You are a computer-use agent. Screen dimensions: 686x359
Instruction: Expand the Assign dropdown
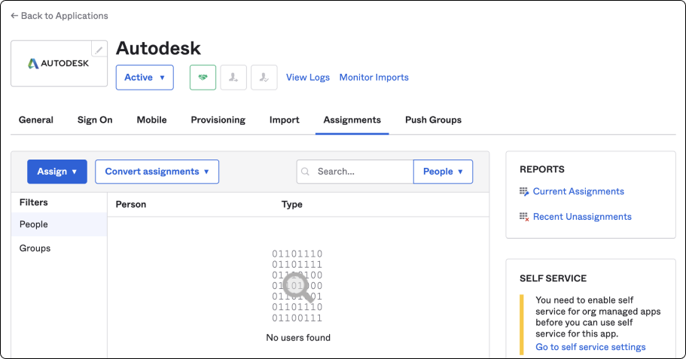(x=57, y=172)
